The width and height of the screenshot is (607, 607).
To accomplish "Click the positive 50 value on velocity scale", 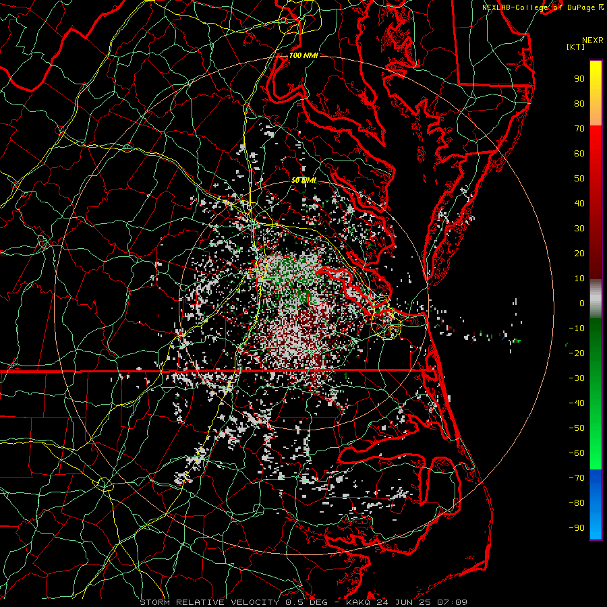I will (579, 179).
